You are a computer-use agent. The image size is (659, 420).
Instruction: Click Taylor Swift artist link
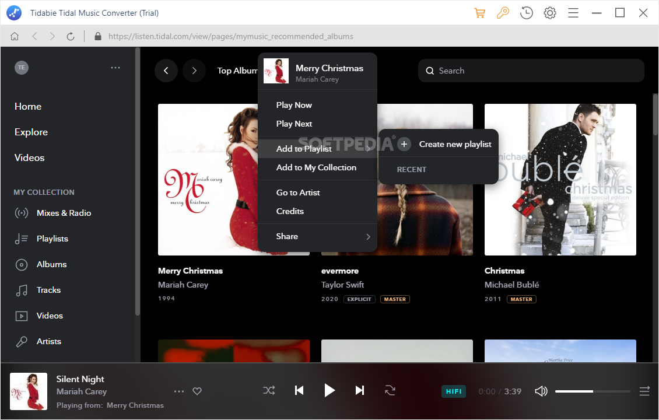[342, 285]
